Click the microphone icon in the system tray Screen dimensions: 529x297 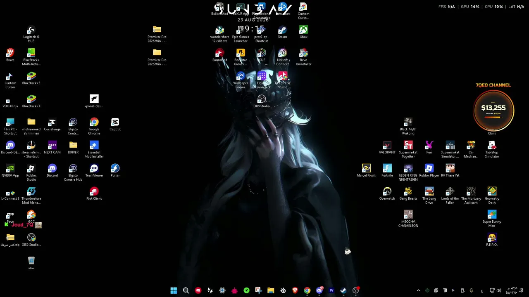pos(471,290)
